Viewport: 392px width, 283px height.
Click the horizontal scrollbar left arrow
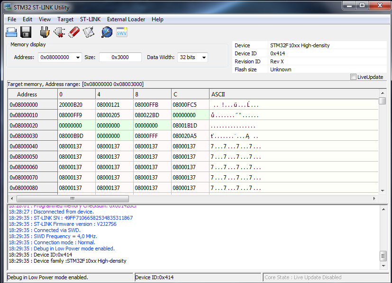(12, 198)
